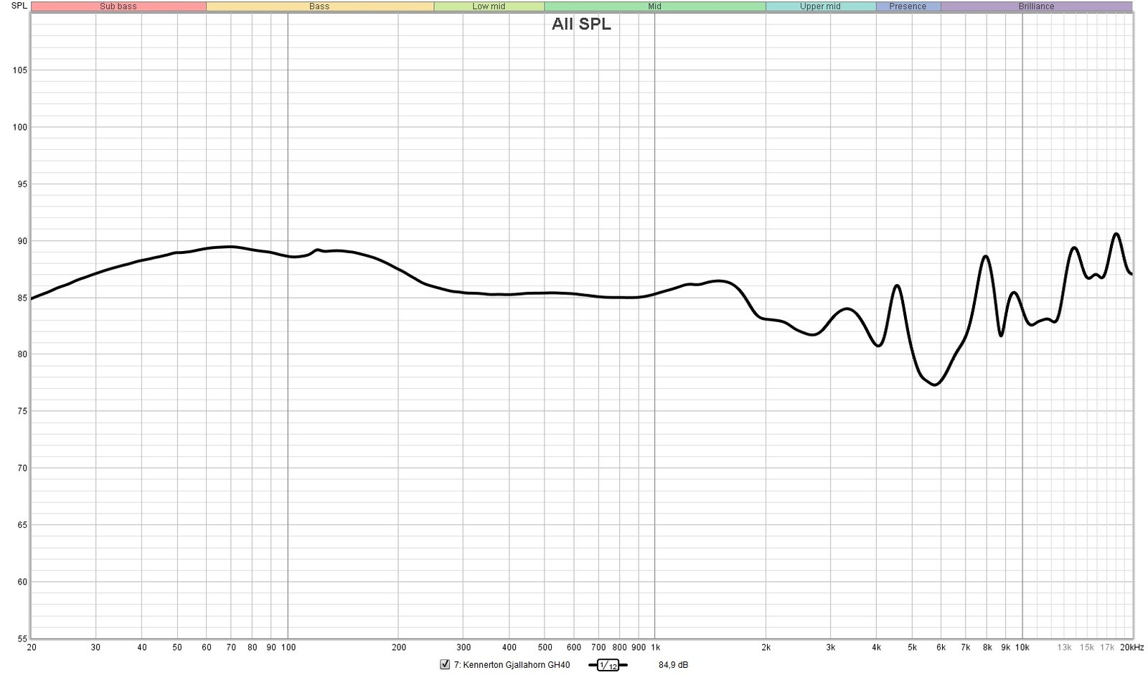Screen dimensions: 1148x675
Task: Click the 100 Hz frequency axis label
Action: tap(288, 648)
